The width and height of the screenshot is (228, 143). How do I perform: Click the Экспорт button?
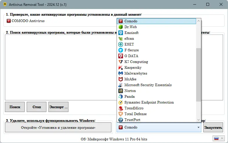58,107
